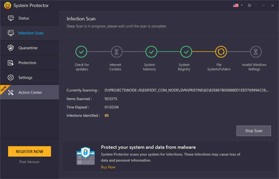Click the gear icon in the title bar
279x179 pixels.
pyautogui.click(x=249, y=5)
